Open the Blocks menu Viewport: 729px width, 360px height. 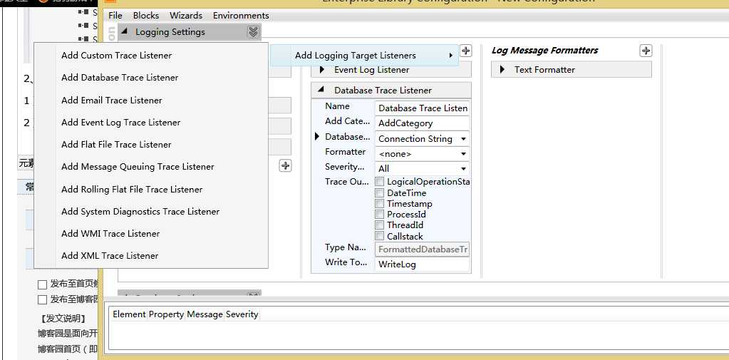click(x=146, y=16)
